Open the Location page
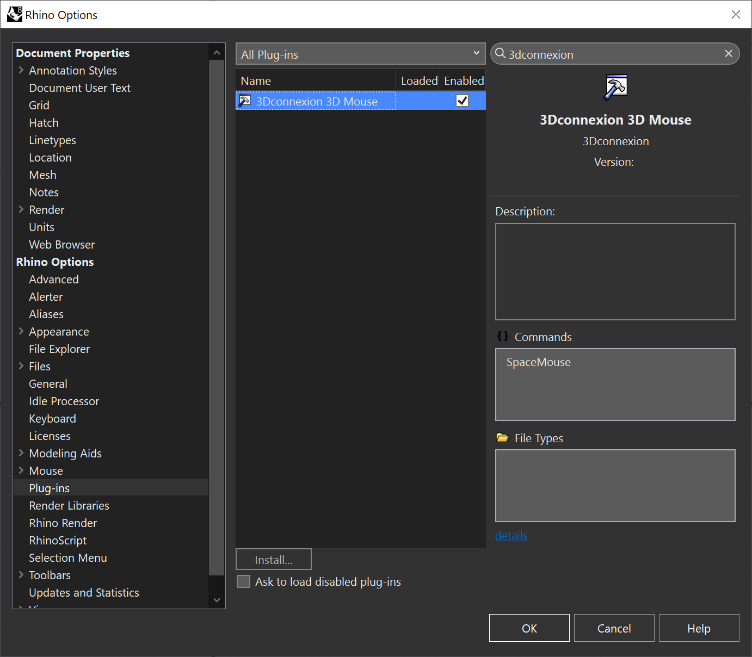This screenshot has width=752, height=657. click(x=50, y=157)
